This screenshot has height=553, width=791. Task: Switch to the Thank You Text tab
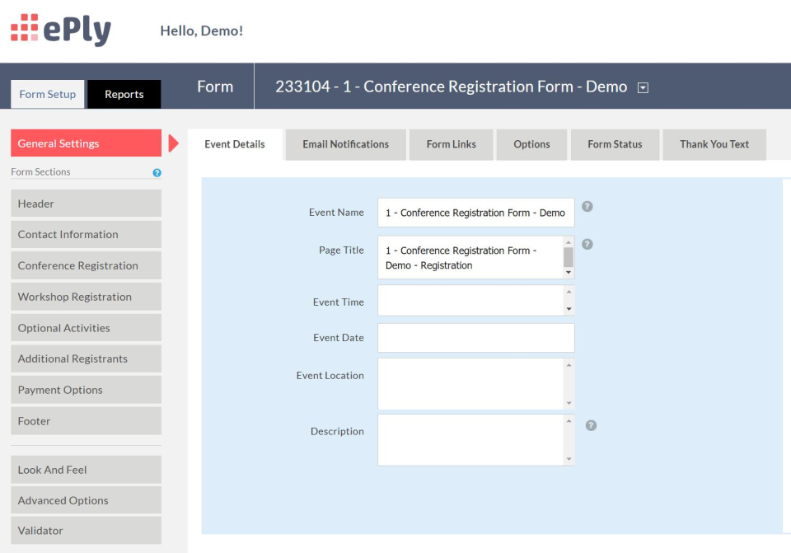click(714, 144)
